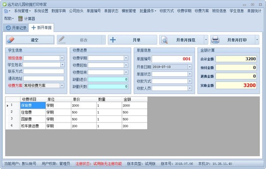Open 单据状态 menu item
This screenshot has height=169, width=266.
click(111, 11)
